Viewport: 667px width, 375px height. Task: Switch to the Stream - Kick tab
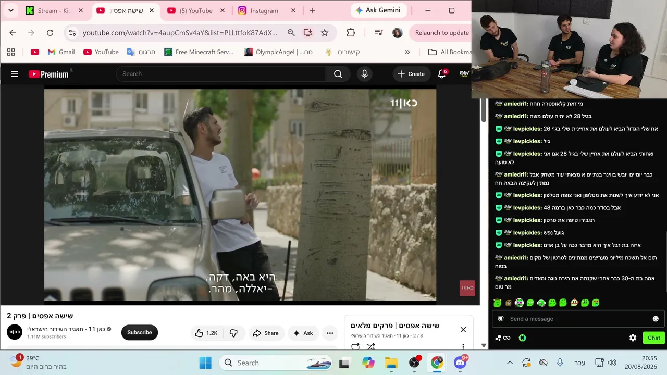tap(55, 10)
